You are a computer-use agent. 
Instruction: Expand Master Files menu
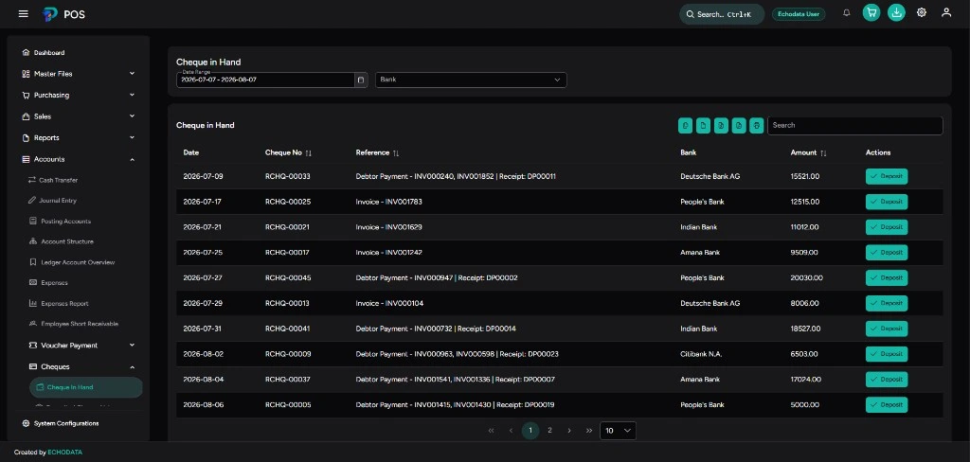click(78, 74)
